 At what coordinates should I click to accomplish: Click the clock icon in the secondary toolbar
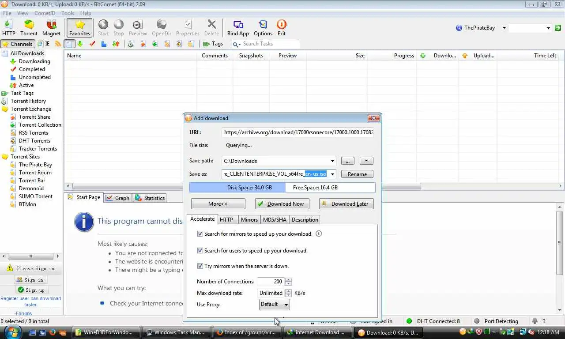(x=131, y=44)
